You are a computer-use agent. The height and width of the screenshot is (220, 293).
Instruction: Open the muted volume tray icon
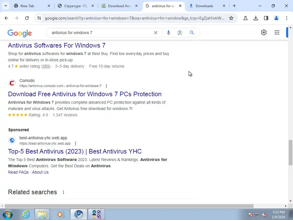pyautogui.click(x=264, y=215)
